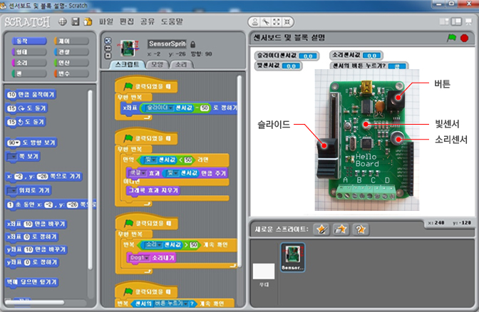Screen dimensions: 479x312
Task: Click the green flag above stage
Action: tap(451, 38)
